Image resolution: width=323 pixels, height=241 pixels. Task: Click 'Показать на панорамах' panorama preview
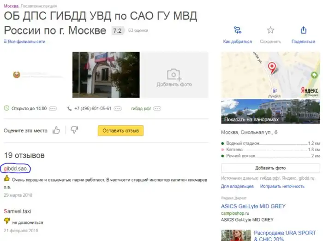(x=270, y=112)
